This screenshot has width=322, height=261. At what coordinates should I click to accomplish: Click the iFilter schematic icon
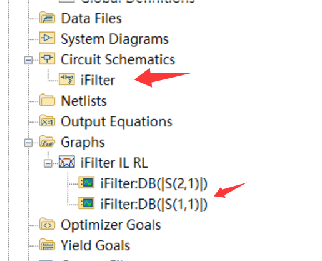[x=67, y=79]
